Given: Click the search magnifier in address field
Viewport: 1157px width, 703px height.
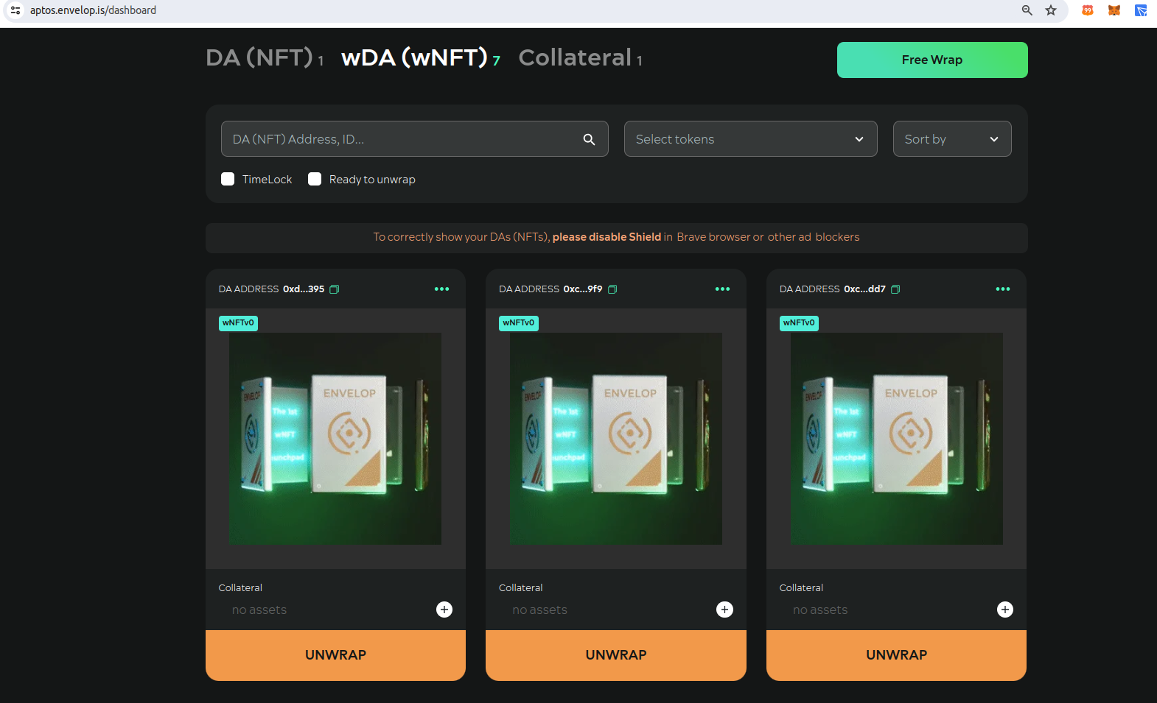Looking at the screenshot, I should 589,139.
